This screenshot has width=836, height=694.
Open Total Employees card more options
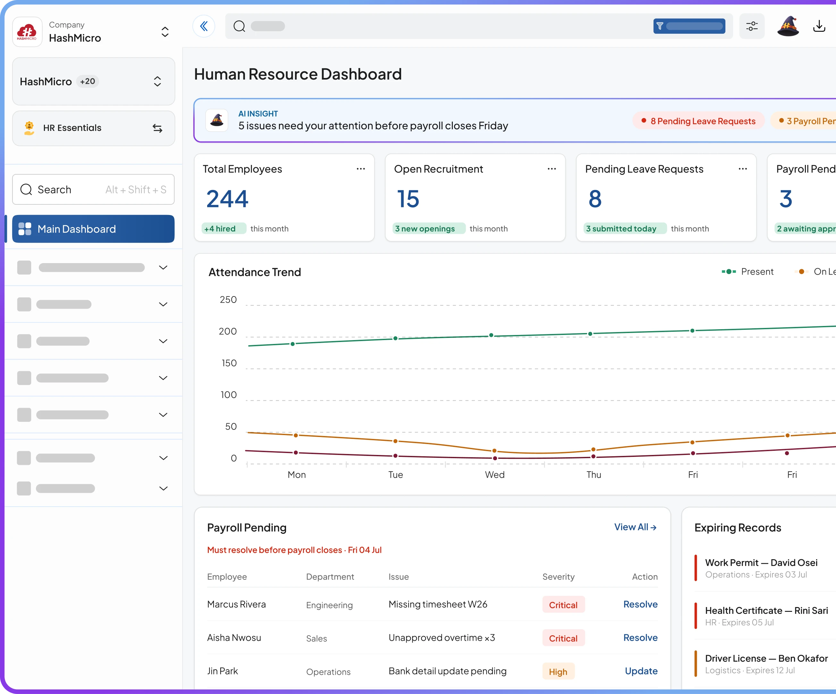[x=361, y=169]
